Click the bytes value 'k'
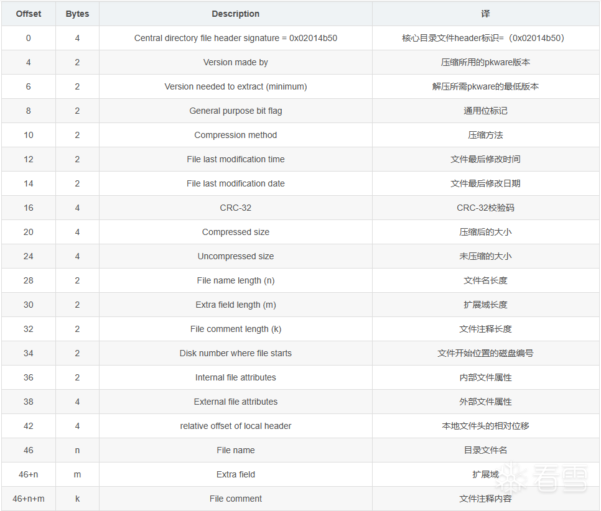601x511 pixels. (x=77, y=499)
